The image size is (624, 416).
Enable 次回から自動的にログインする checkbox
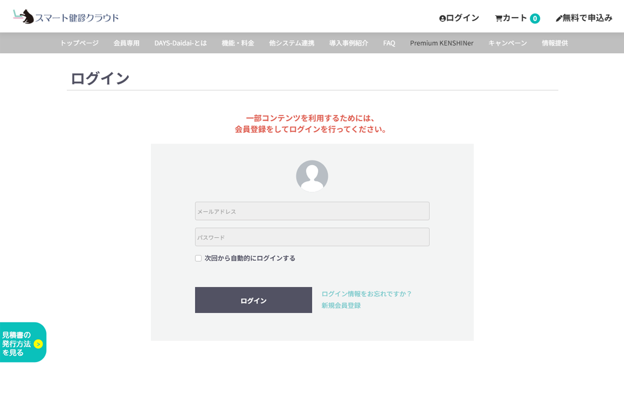pyautogui.click(x=198, y=258)
